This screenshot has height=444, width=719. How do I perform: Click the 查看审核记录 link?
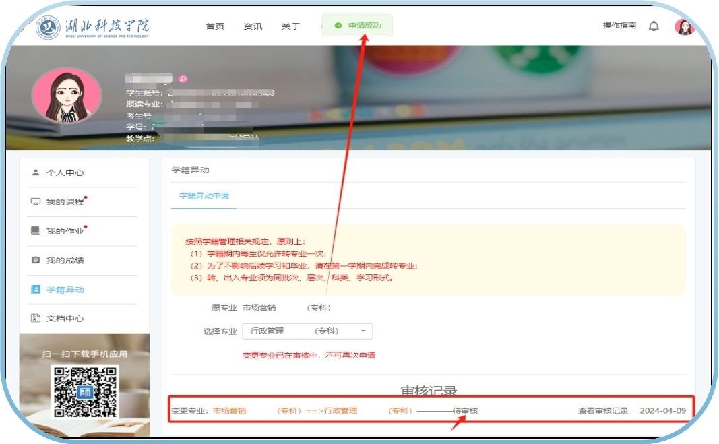click(602, 410)
